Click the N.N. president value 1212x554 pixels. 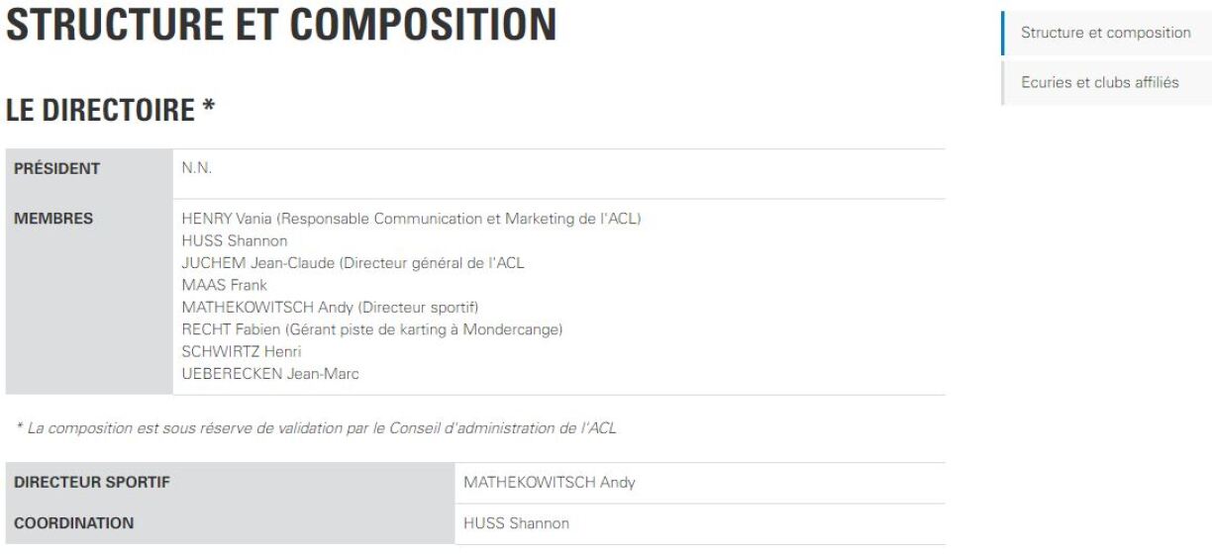pyautogui.click(x=197, y=169)
